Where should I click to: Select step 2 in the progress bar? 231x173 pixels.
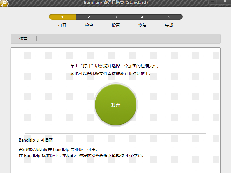pyautogui.click(x=89, y=17)
